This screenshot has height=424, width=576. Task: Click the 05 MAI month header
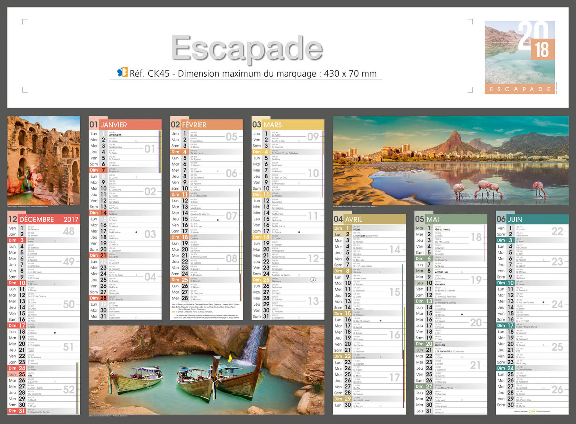pos(451,219)
